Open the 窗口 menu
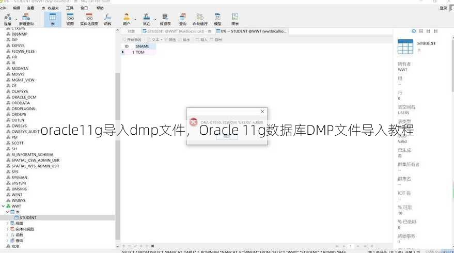454x253 pixels. pos(84,8)
